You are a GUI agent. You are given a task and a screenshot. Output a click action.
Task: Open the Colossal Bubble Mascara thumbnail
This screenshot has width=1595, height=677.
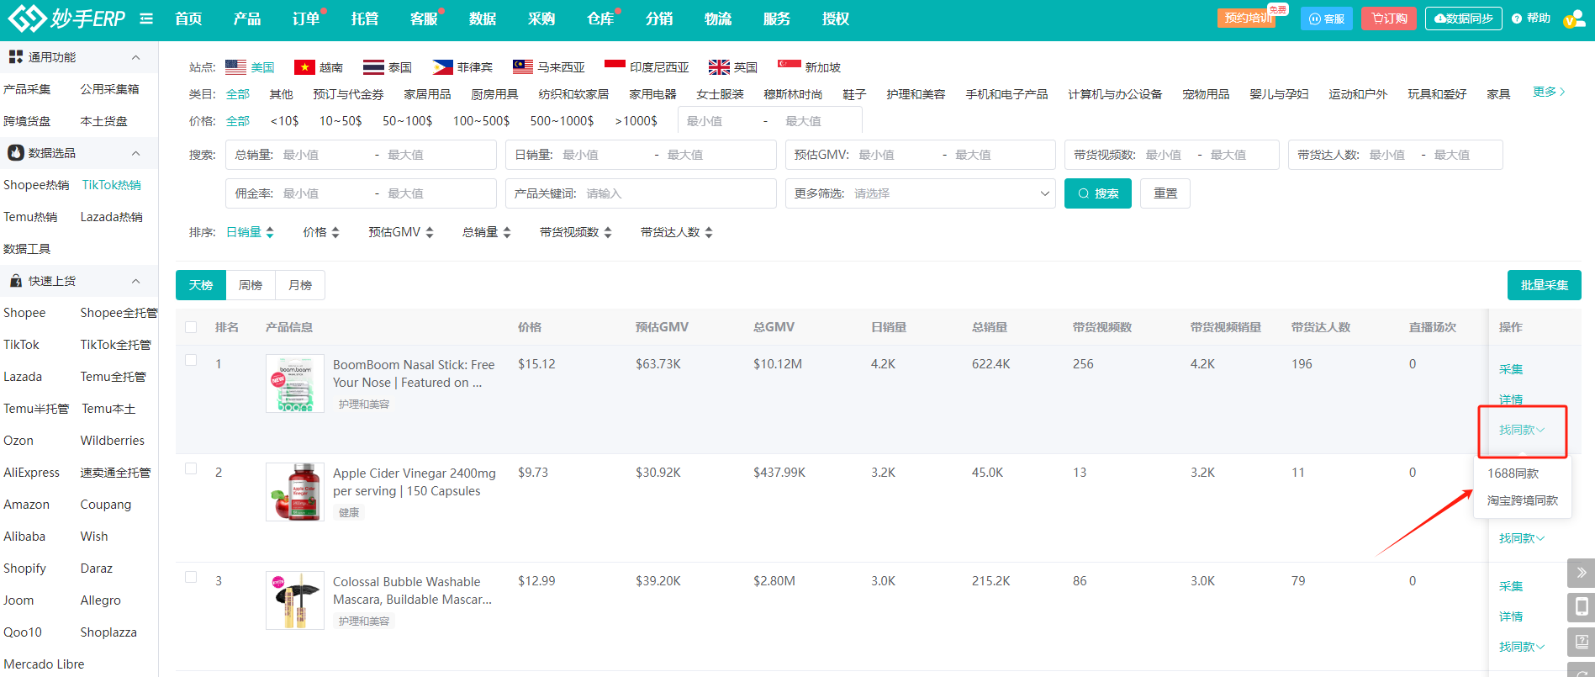click(295, 600)
